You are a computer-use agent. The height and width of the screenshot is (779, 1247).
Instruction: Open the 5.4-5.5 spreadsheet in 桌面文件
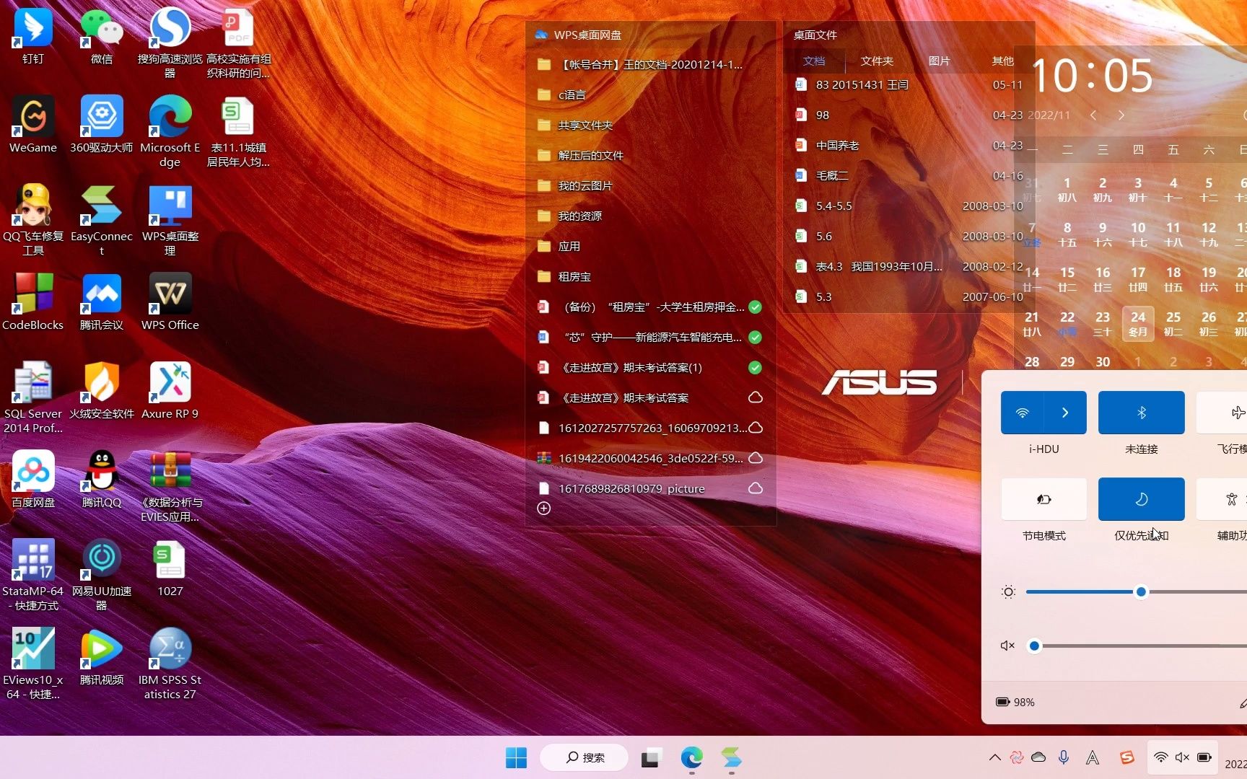909,206
